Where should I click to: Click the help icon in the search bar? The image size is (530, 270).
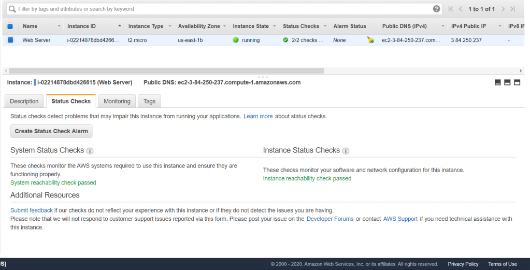pos(437,9)
